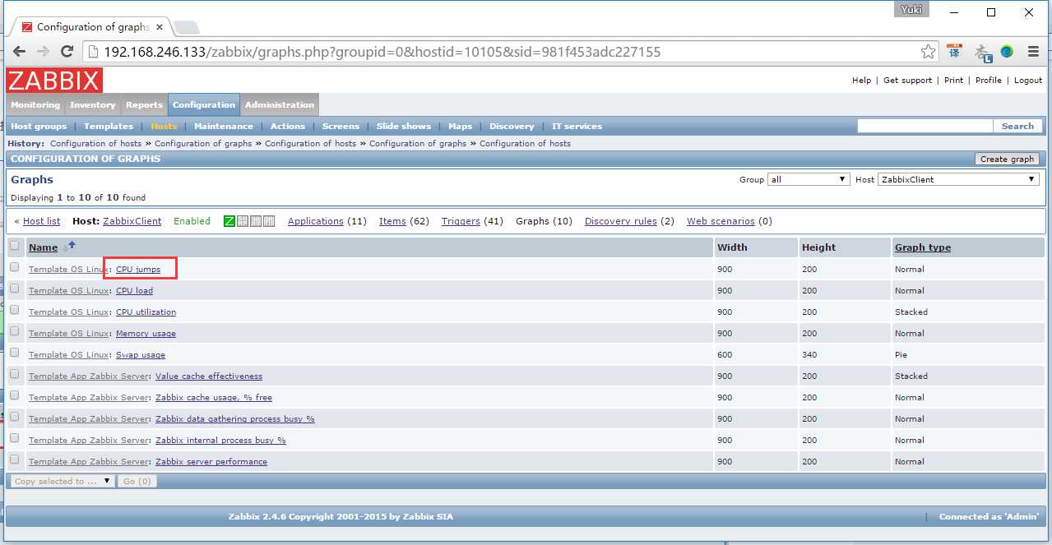The image size is (1052, 545).
Task: Sort by the Graph type column header
Action: click(923, 247)
